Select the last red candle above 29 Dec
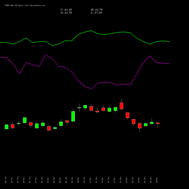Image resolution: width=189 pixels, height=189 pixels. [158, 123]
